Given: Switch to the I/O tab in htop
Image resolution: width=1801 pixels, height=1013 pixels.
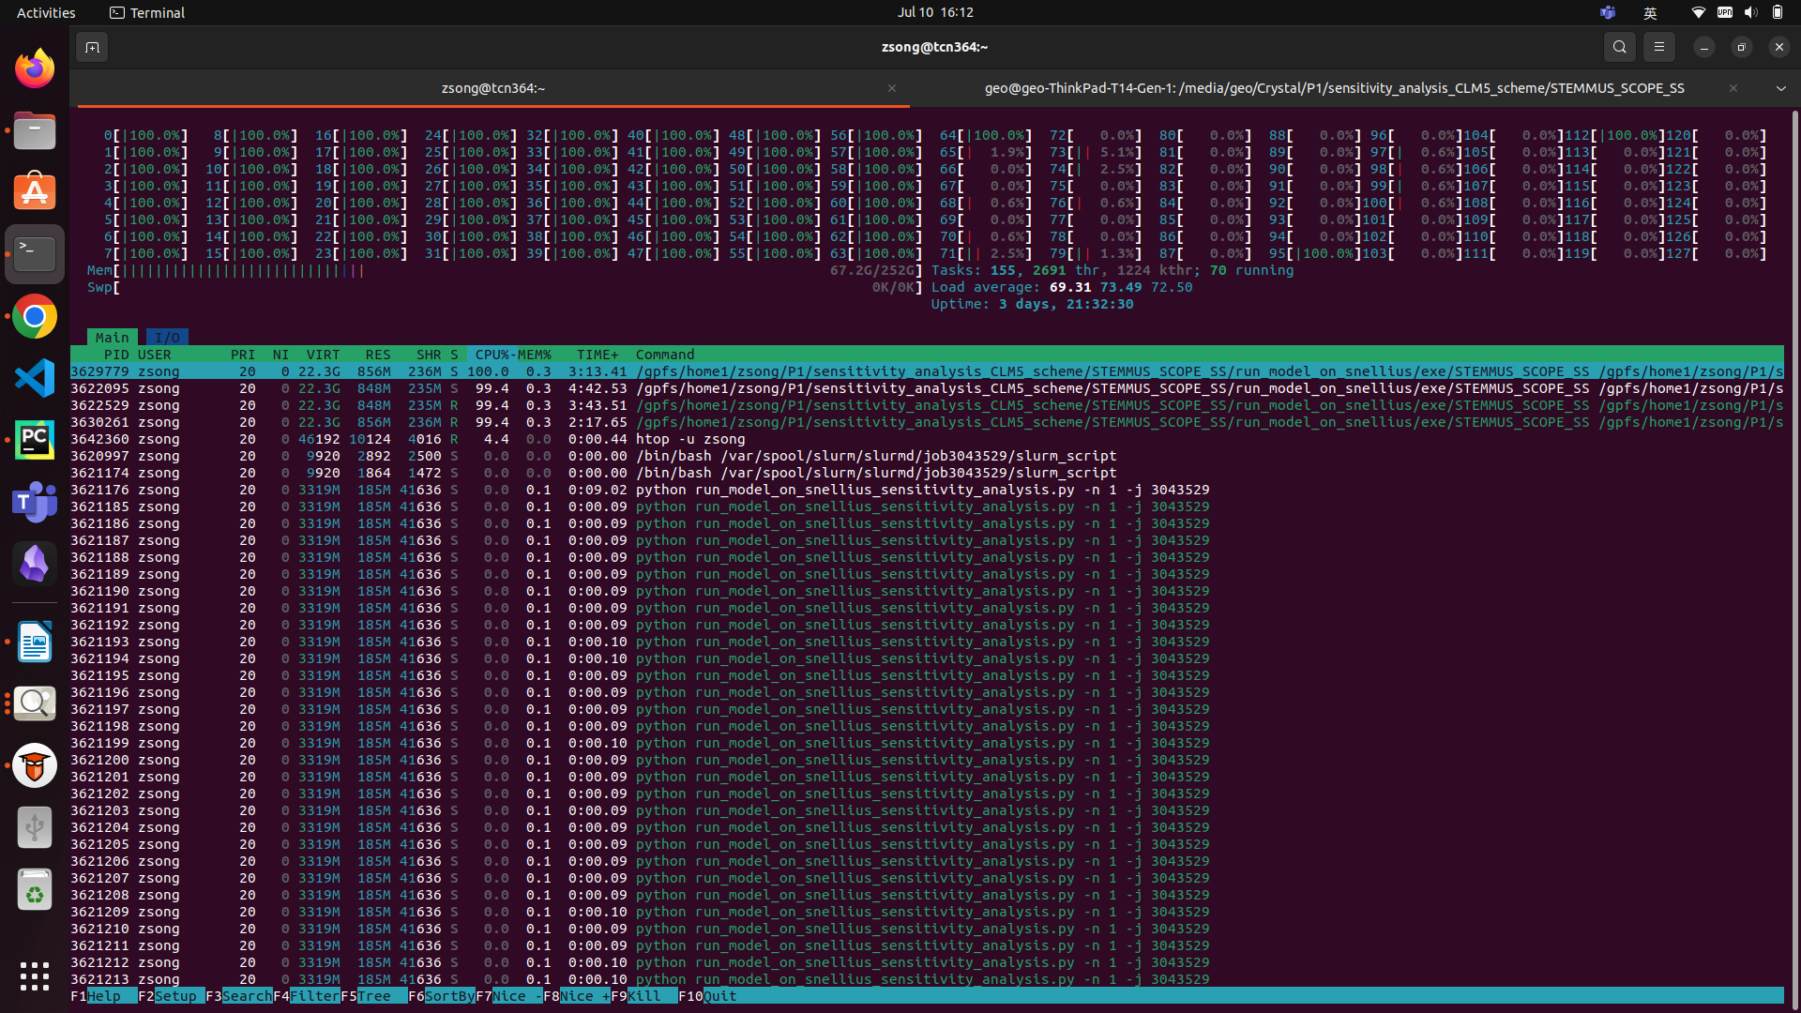Looking at the screenshot, I should (x=167, y=337).
